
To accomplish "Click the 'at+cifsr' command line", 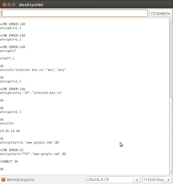I will (x=7, y=123).
